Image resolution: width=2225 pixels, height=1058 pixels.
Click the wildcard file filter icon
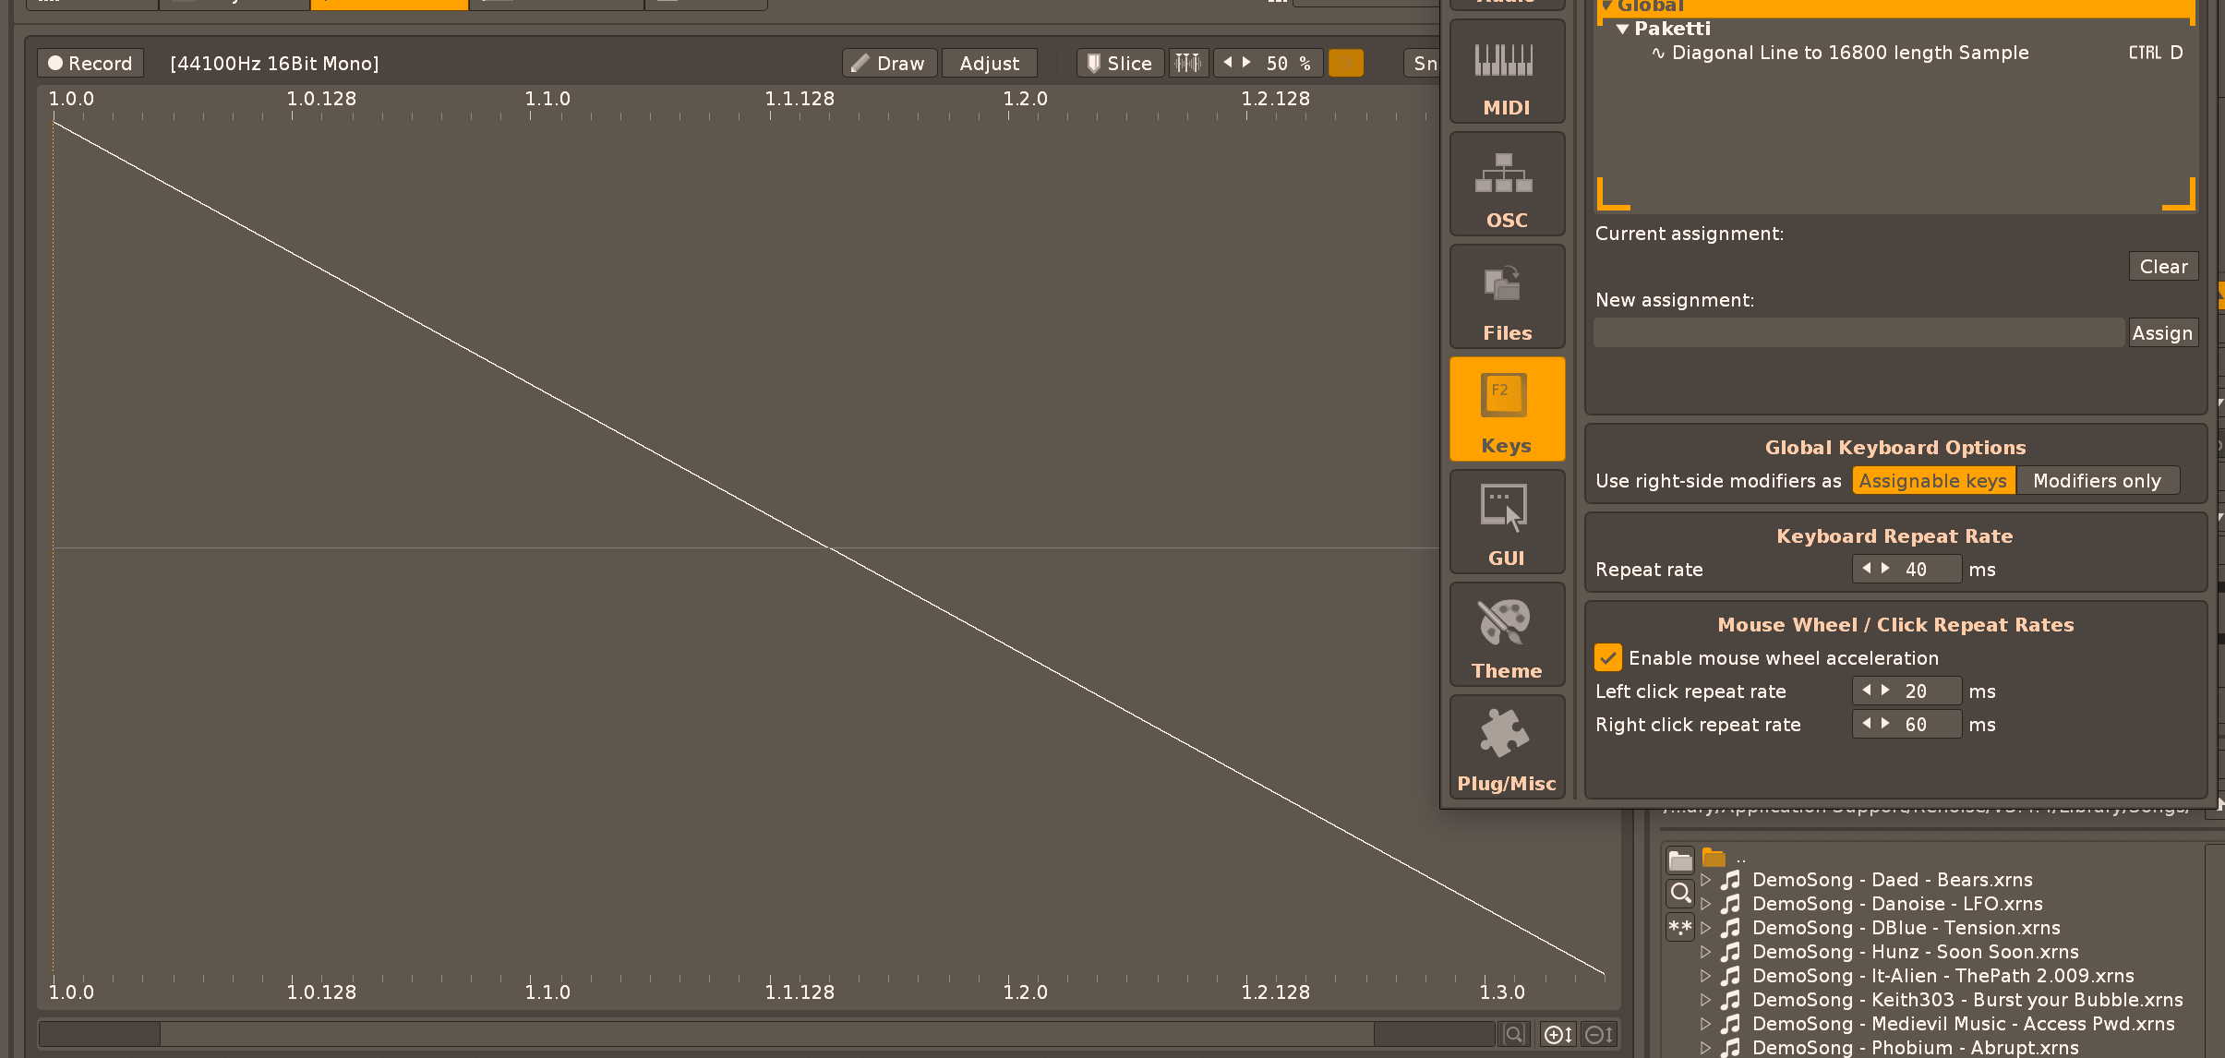coord(1680,926)
